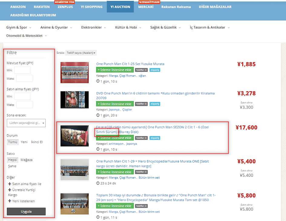The width and height of the screenshot is (286, 221).
Task: Open Bütün birim seti link of Cilt 1-29
Action: (x=149, y=178)
